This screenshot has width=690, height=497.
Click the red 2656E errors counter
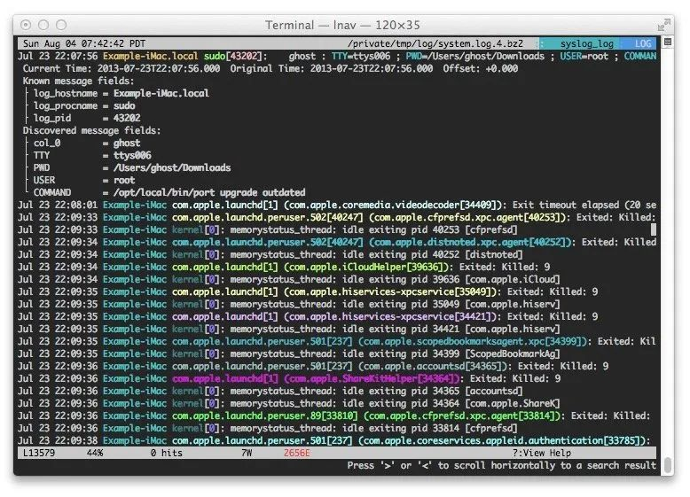point(296,453)
